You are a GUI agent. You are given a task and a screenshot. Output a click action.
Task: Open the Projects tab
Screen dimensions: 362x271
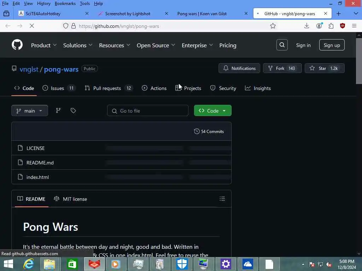[188, 88]
